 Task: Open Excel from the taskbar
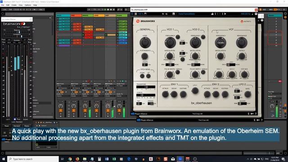tap(114, 159)
